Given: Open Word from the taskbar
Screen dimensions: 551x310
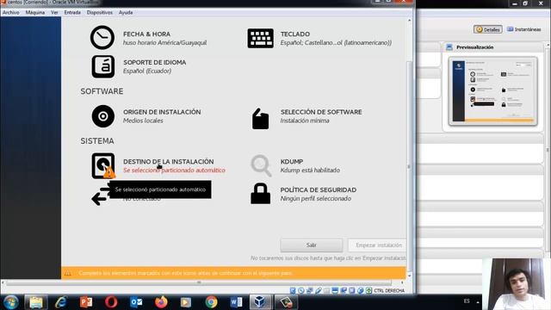Looking at the screenshot, I should click(236, 302).
